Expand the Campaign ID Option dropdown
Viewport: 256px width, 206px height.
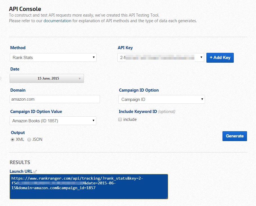pos(161,99)
